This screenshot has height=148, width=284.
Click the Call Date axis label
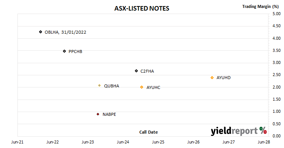[x=148, y=132]
